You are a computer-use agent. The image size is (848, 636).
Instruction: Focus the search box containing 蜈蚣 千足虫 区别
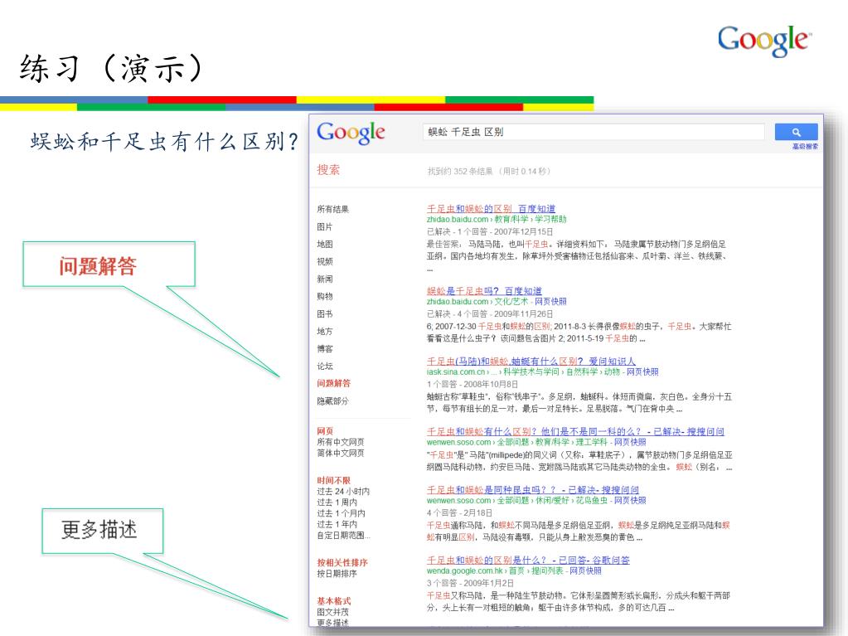(x=594, y=132)
